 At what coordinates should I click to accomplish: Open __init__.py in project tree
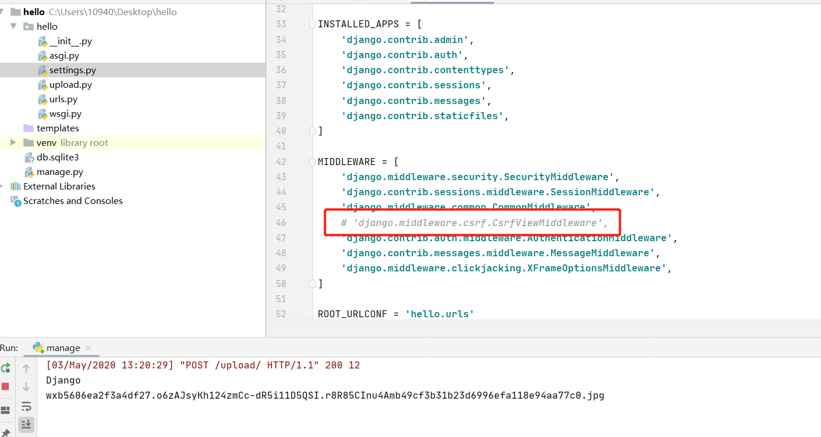[x=133, y=41]
